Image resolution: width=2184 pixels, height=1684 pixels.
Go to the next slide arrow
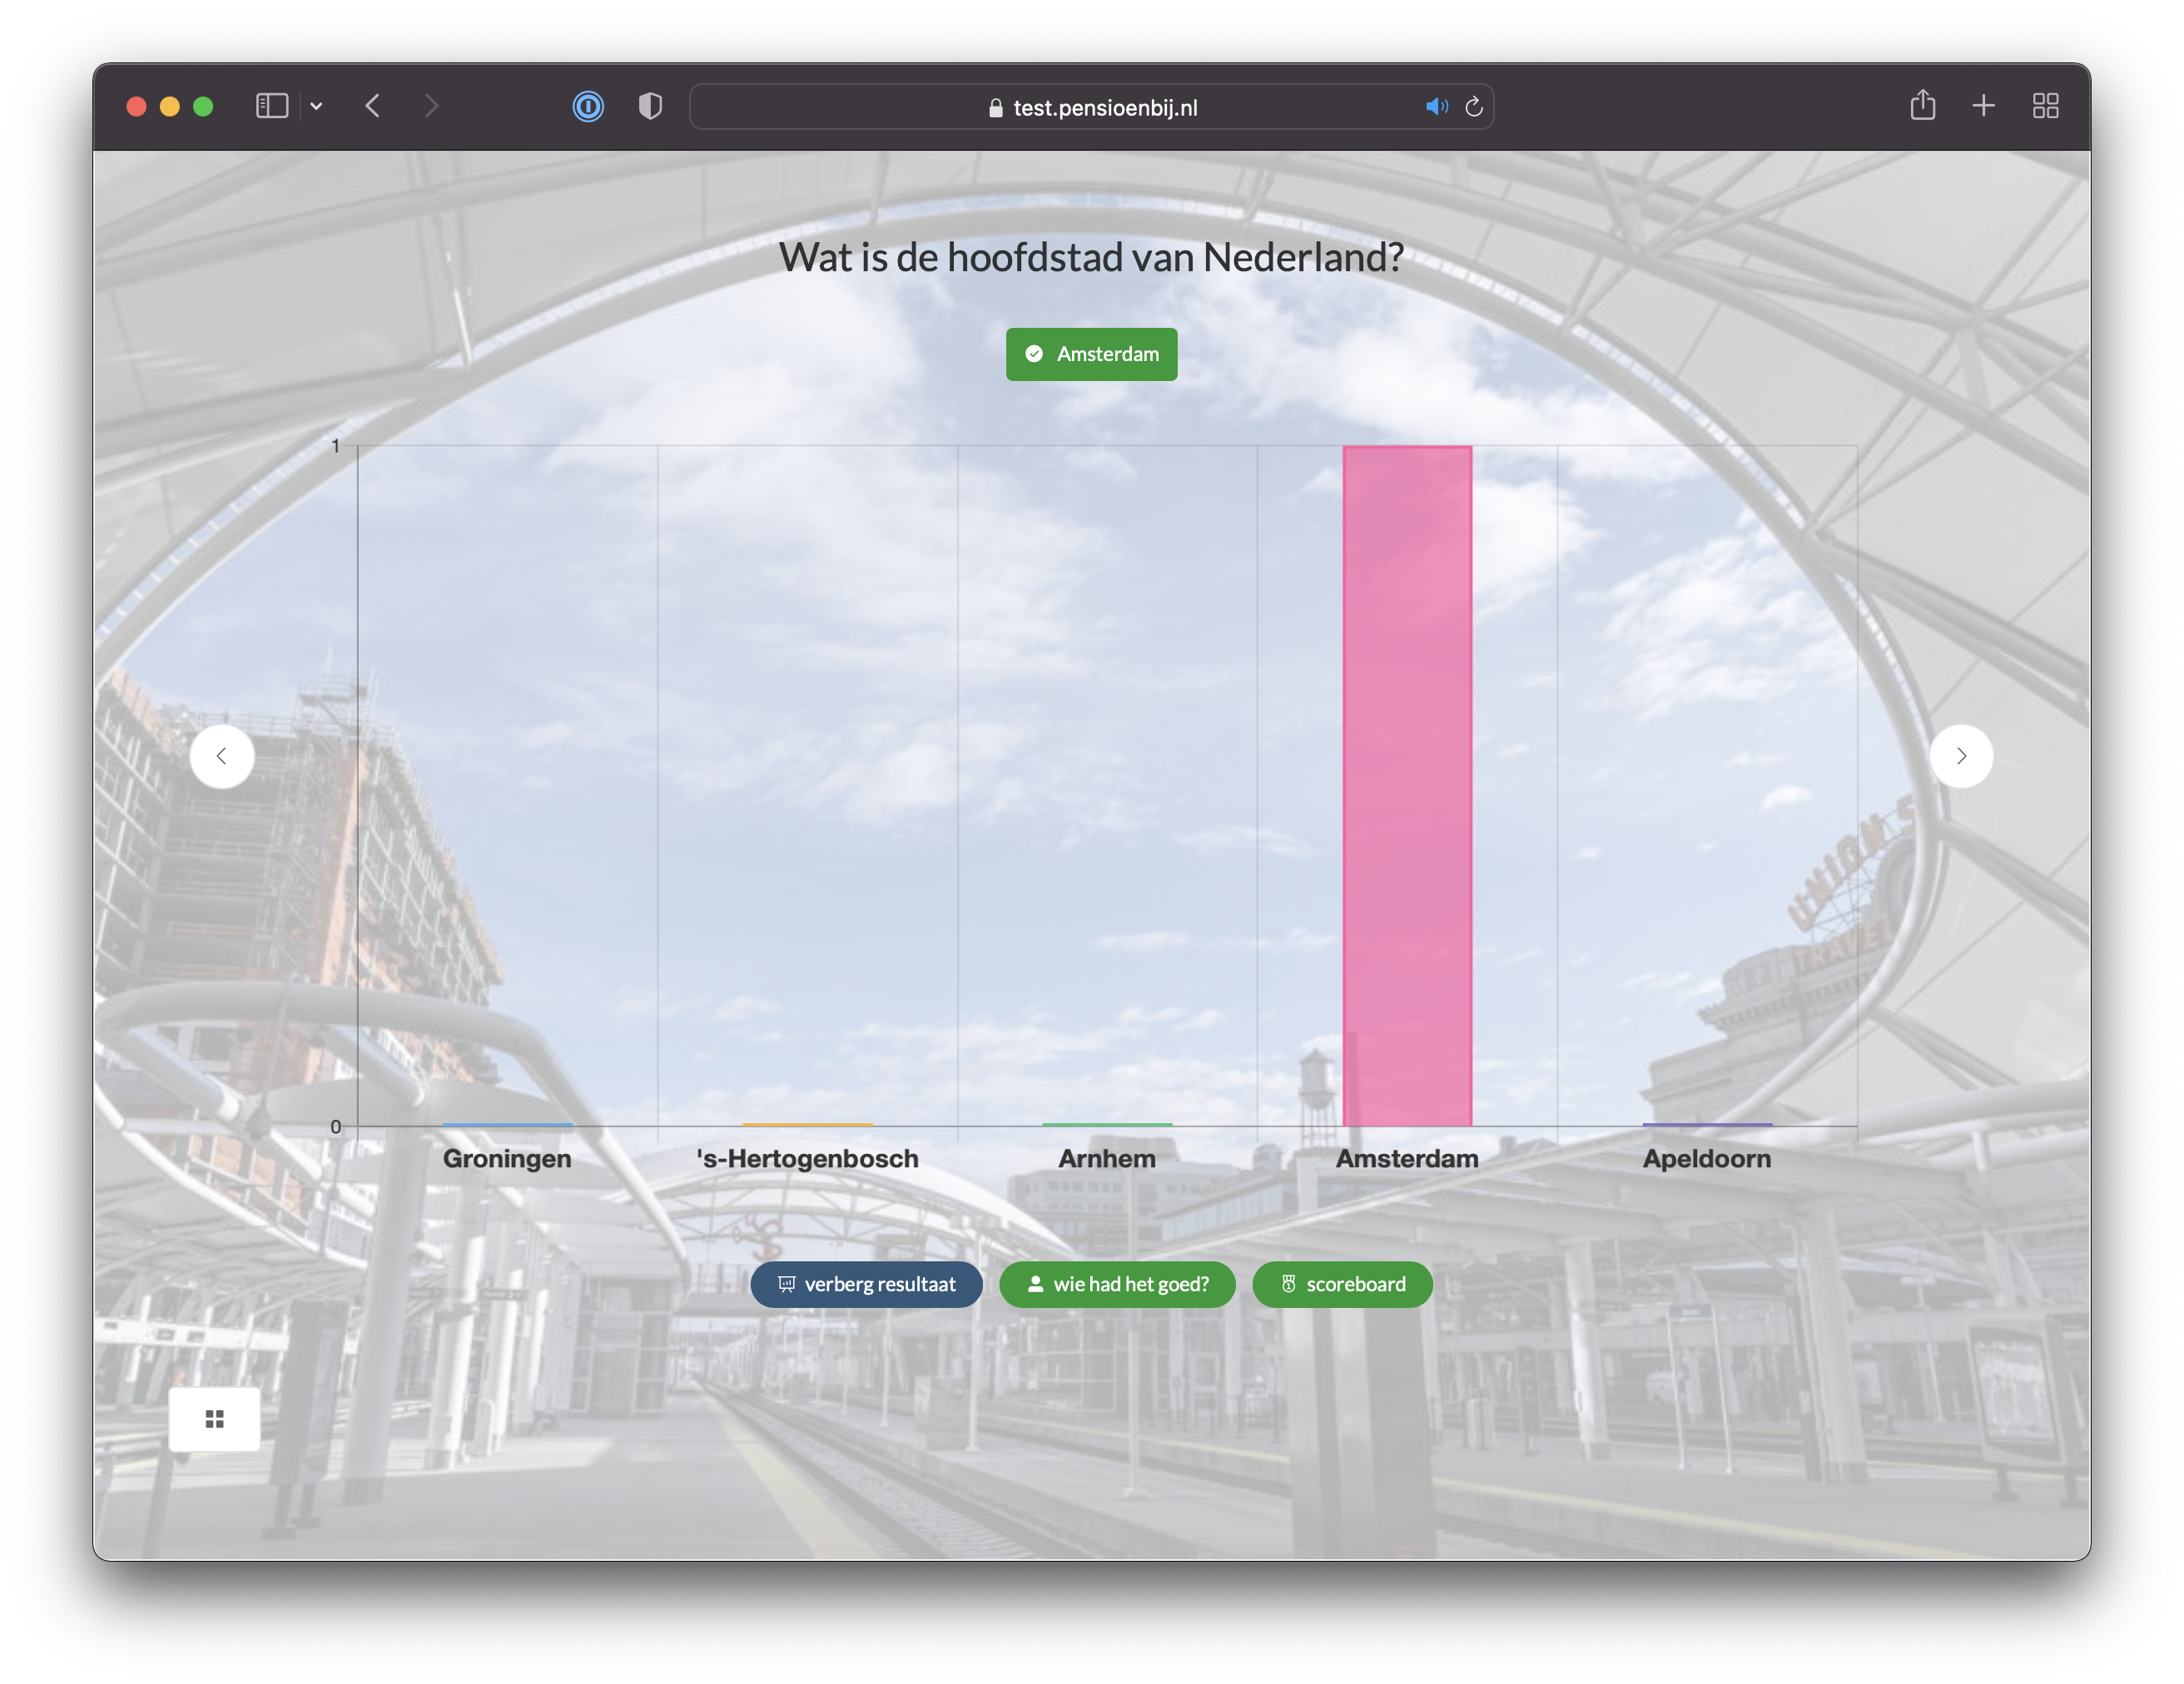pos(1961,755)
